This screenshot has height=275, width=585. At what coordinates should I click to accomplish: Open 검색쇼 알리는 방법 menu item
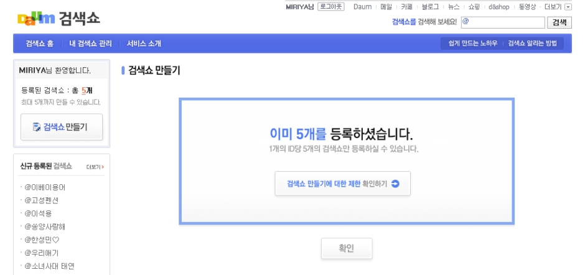(532, 44)
